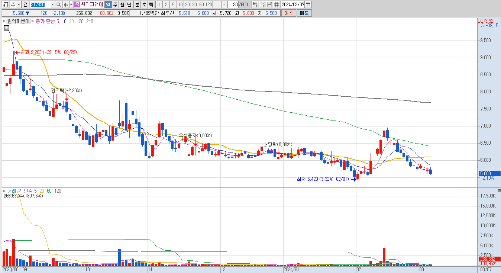
Task: Click the volume panel legend toggle icon
Action: [x=4, y=191]
